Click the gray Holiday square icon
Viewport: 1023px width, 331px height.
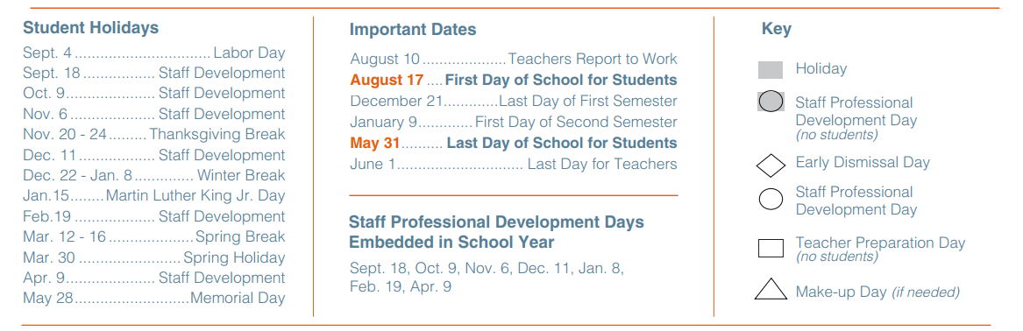771,70
